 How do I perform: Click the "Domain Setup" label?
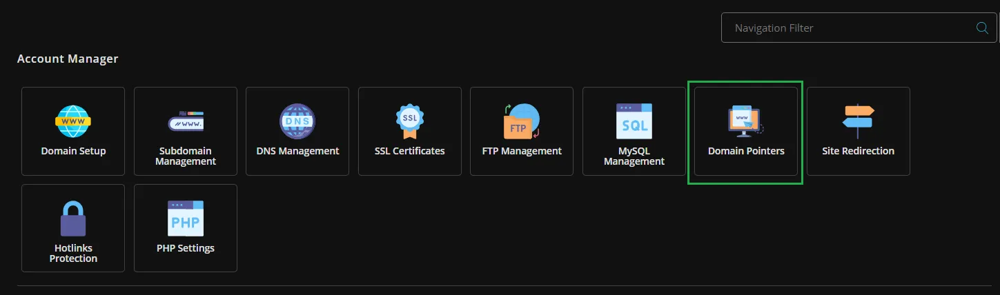(73, 151)
